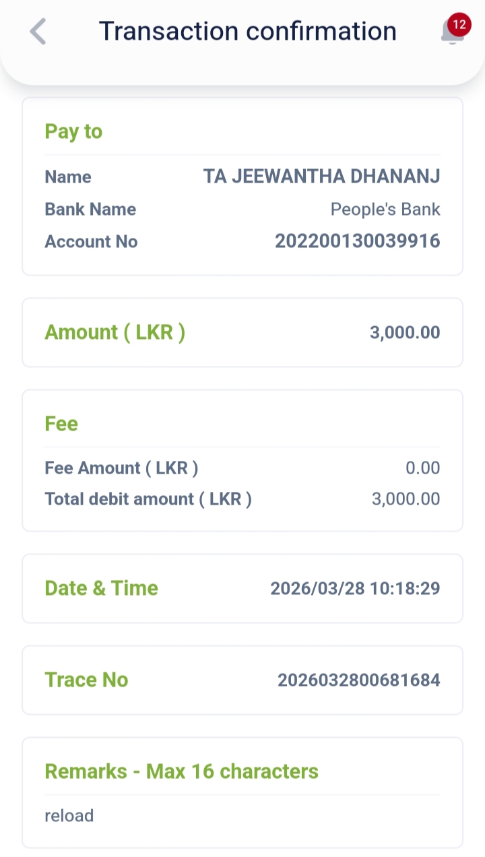Tap the back arrow icon
Image resolution: width=485 pixels, height=857 pixels.
pos(38,32)
